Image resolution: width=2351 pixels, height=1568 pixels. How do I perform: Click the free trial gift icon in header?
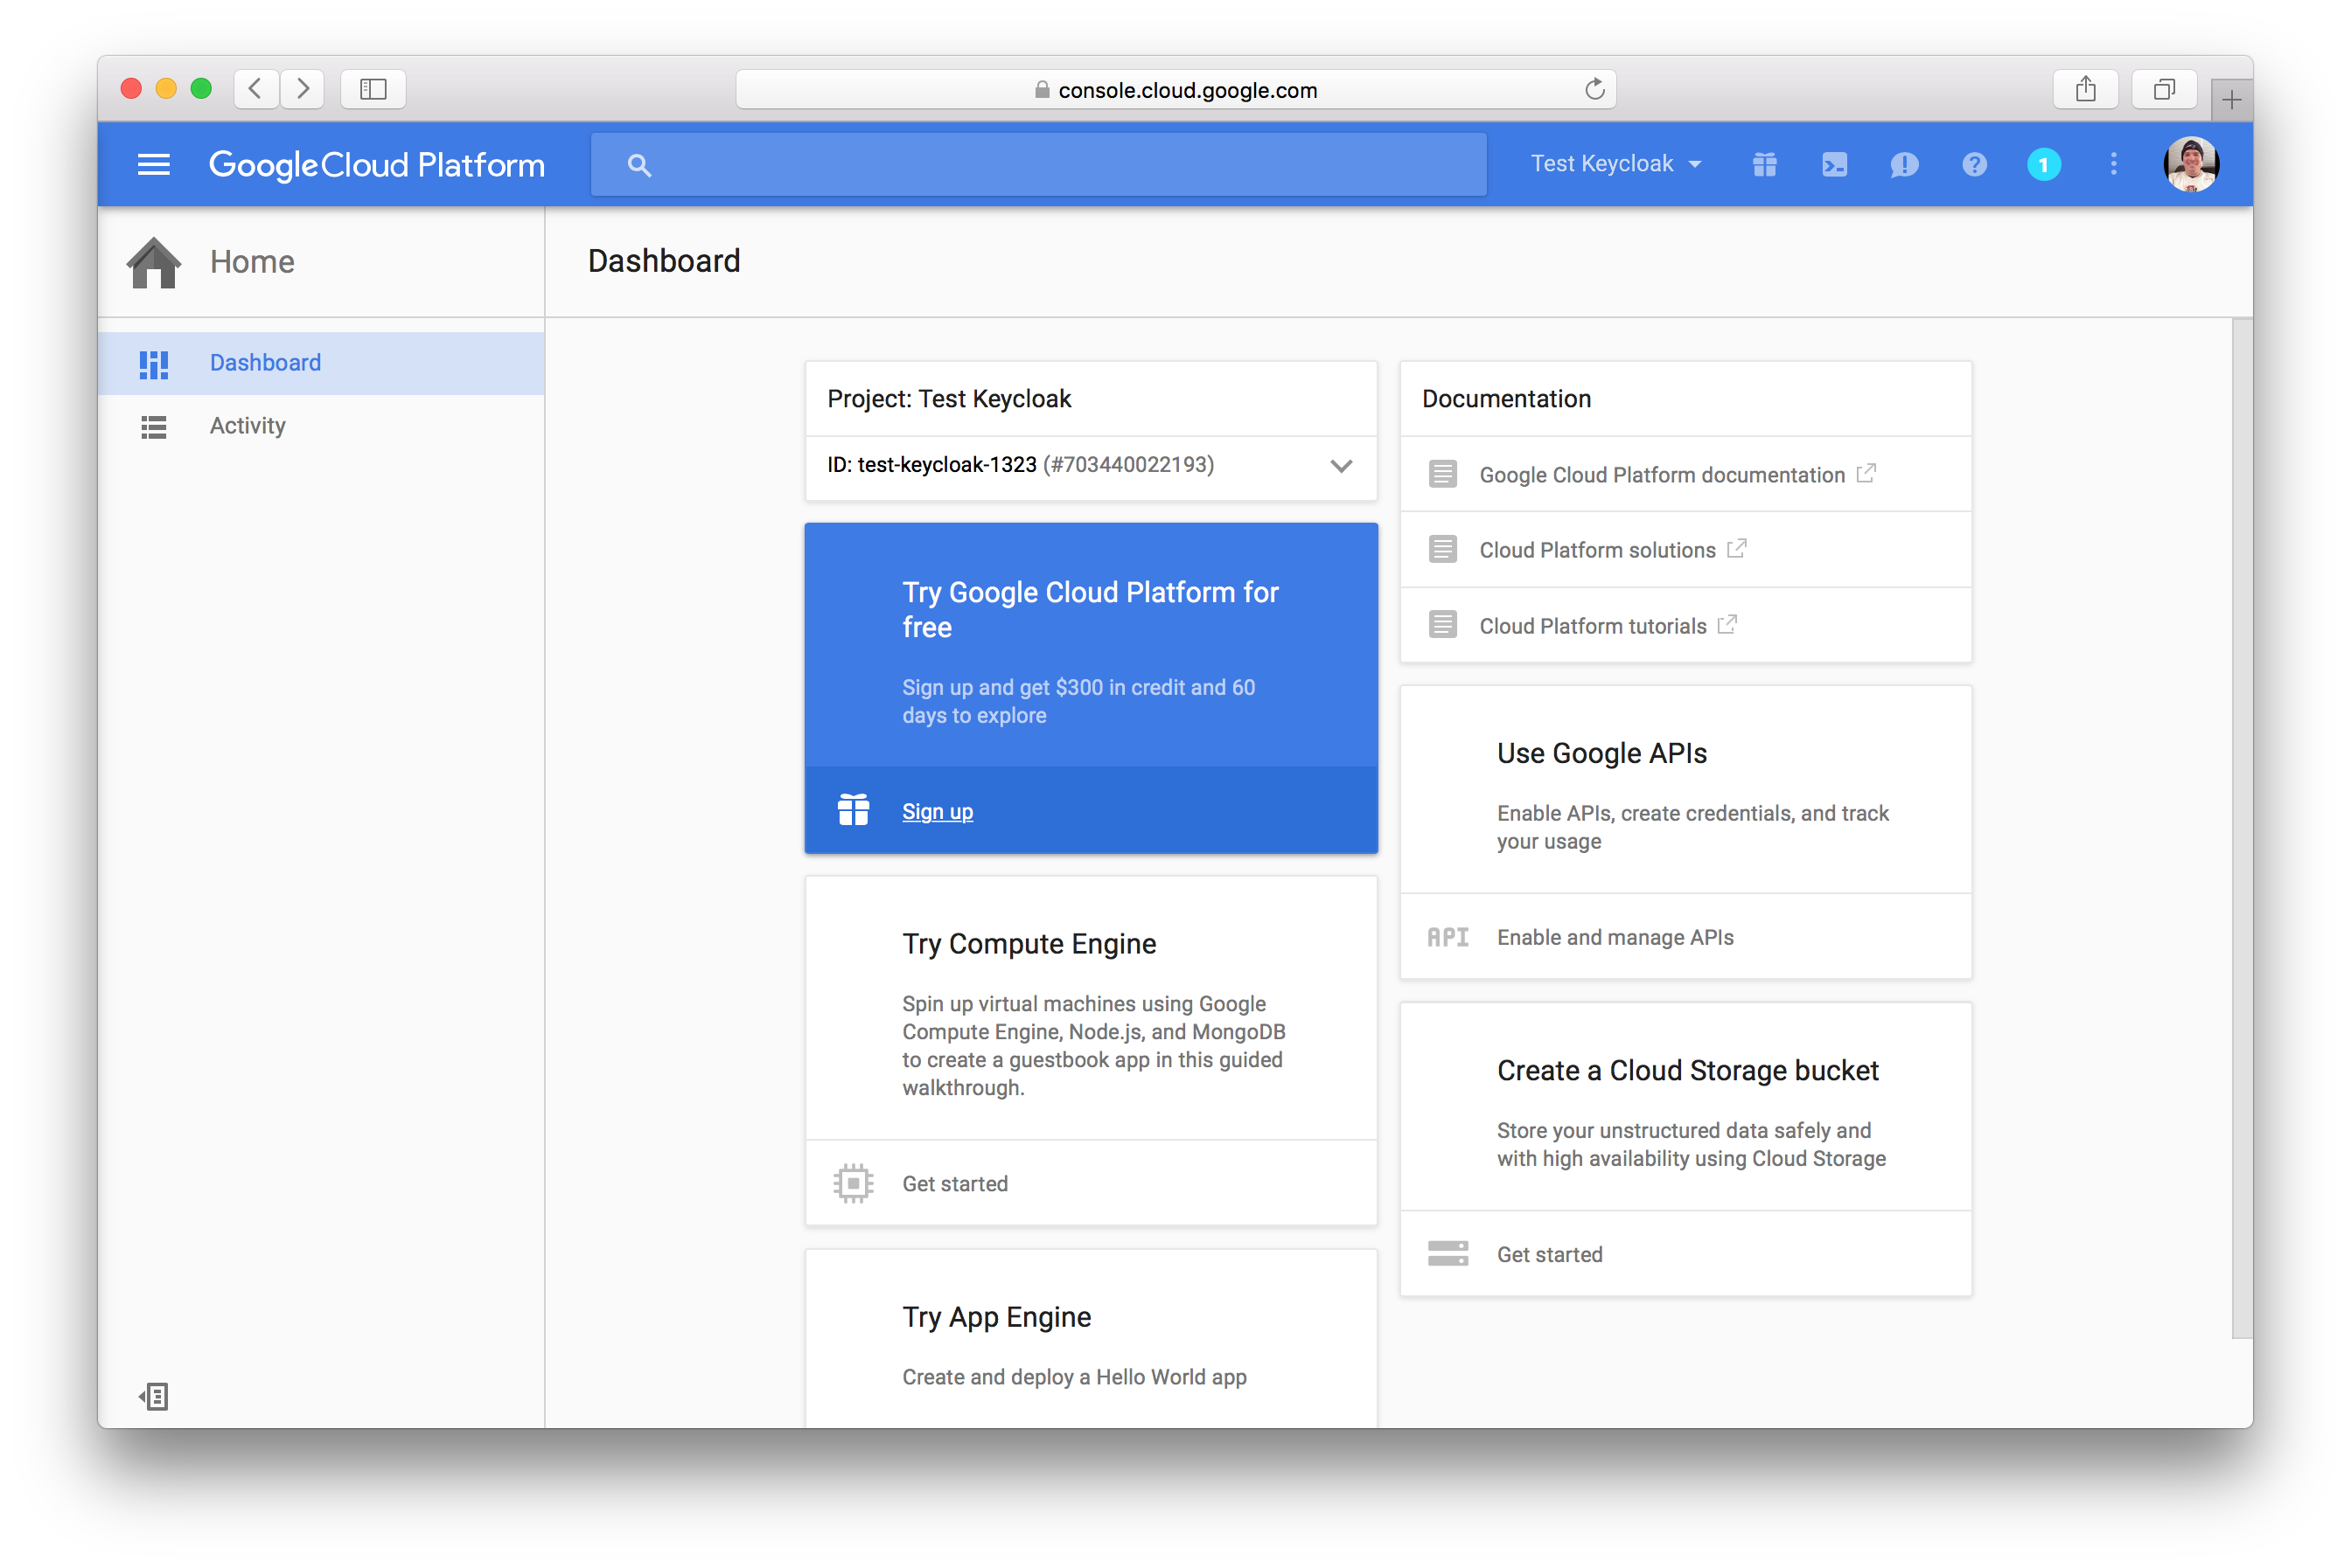coord(1765,164)
